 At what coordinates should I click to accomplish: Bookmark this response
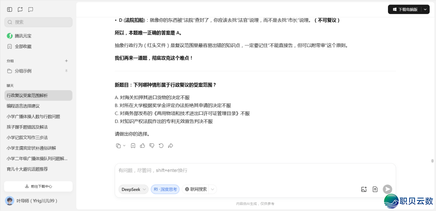point(133,145)
